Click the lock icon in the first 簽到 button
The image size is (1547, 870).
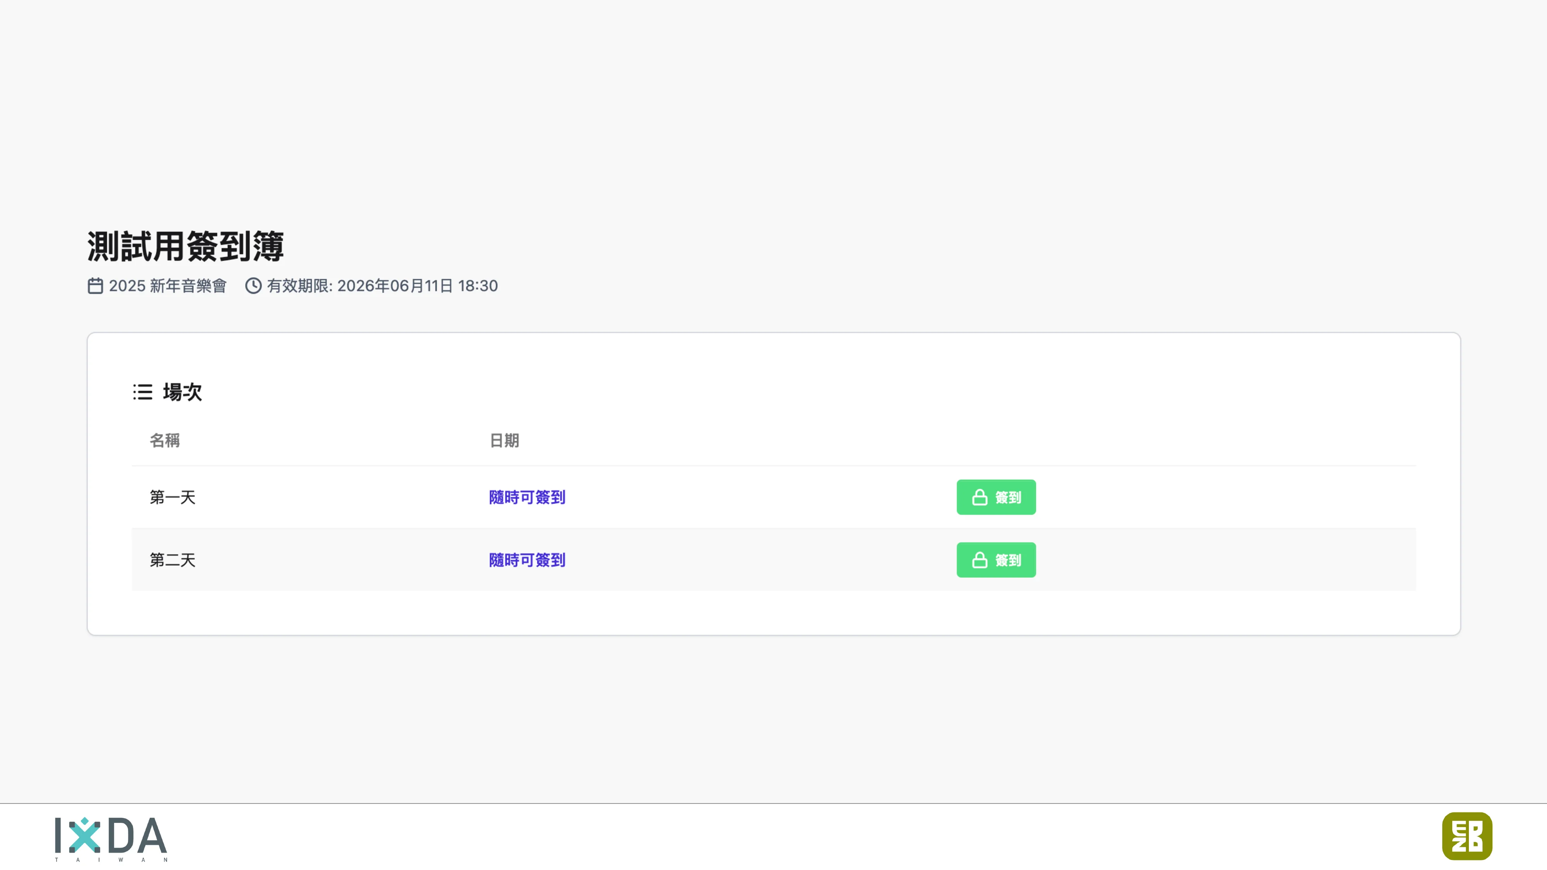pos(980,497)
